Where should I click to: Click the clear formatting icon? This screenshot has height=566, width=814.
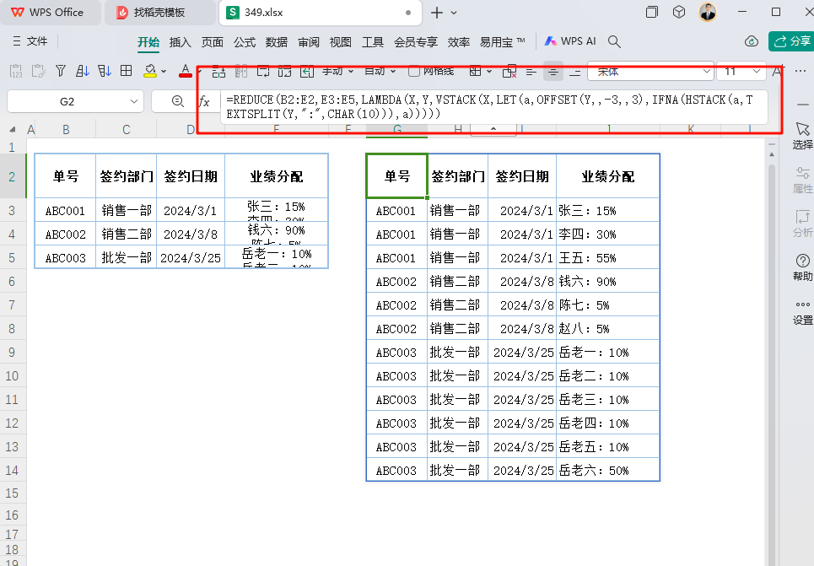pos(509,71)
